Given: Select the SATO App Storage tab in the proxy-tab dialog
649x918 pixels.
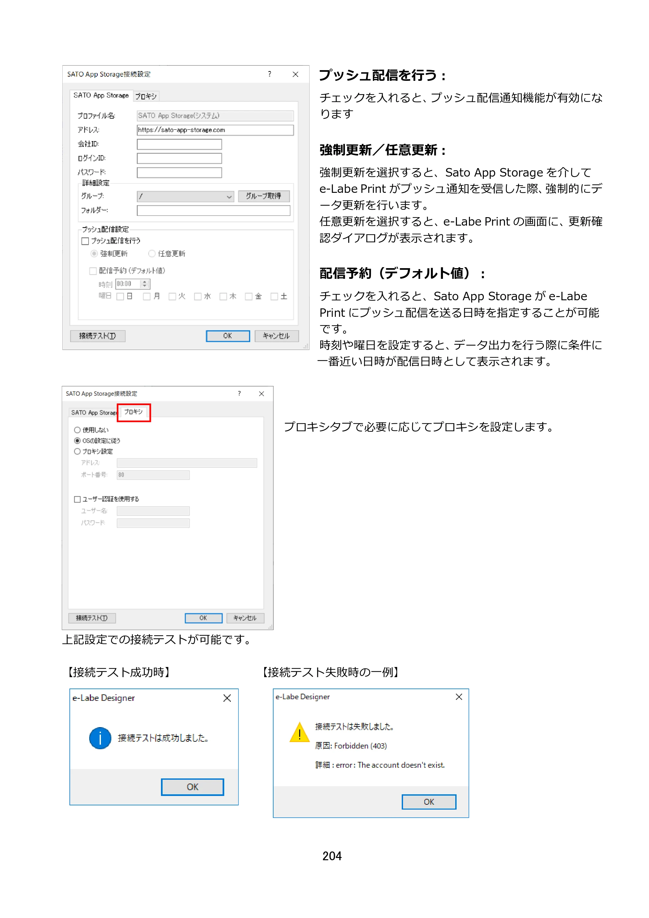Looking at the screenshot, I should (x=93, y=412).
